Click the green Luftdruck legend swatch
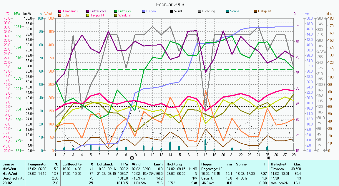 (116, 11)
